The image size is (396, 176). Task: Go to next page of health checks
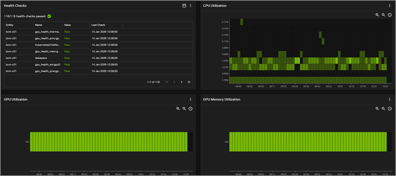[x=182, y=82]
